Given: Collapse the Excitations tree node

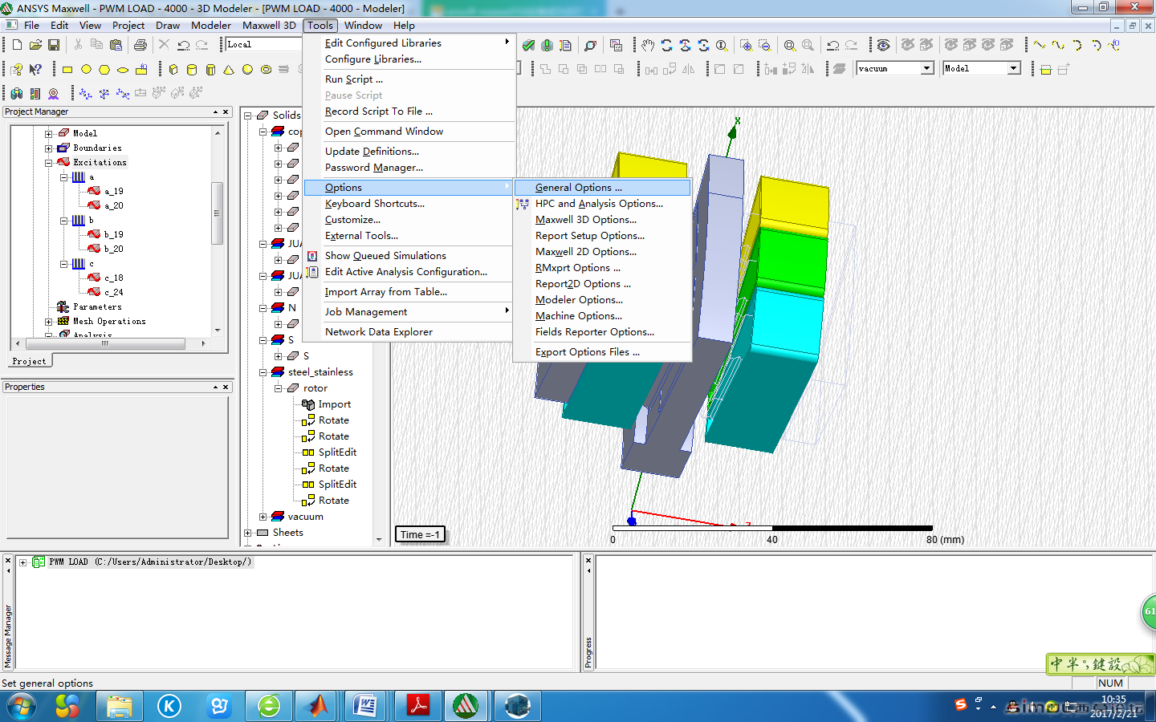Looking at the screenshot, I should [x=48, y=163].
